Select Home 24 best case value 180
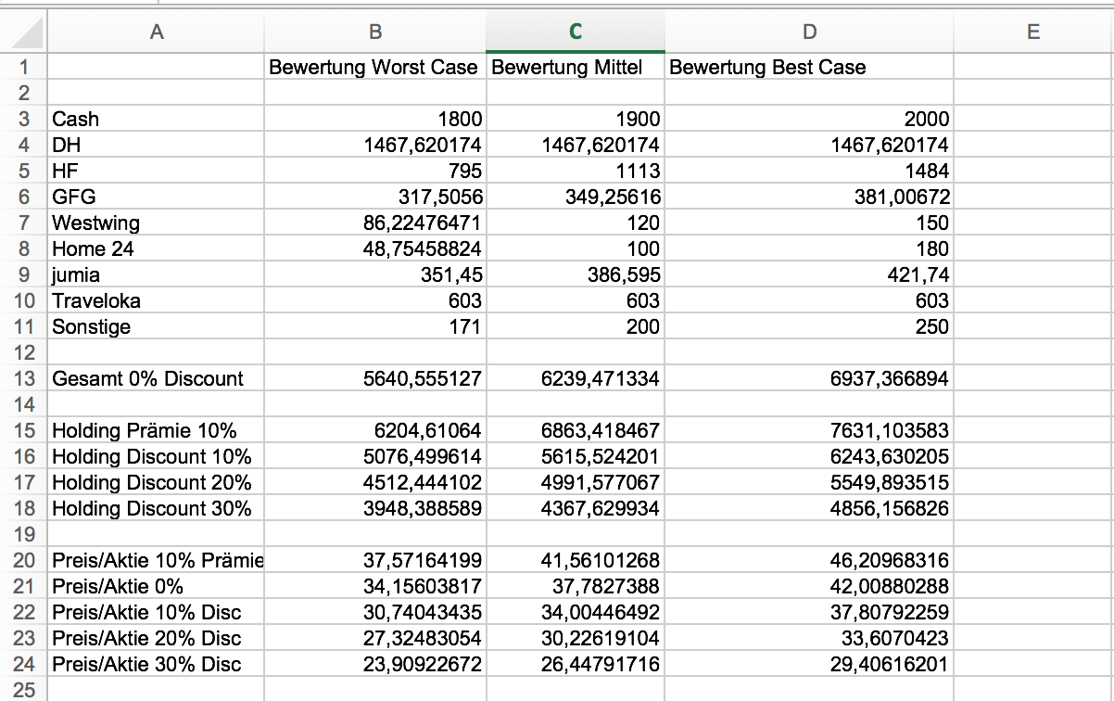The width and height of the screenshot is (1114, 701). [809, 249]
